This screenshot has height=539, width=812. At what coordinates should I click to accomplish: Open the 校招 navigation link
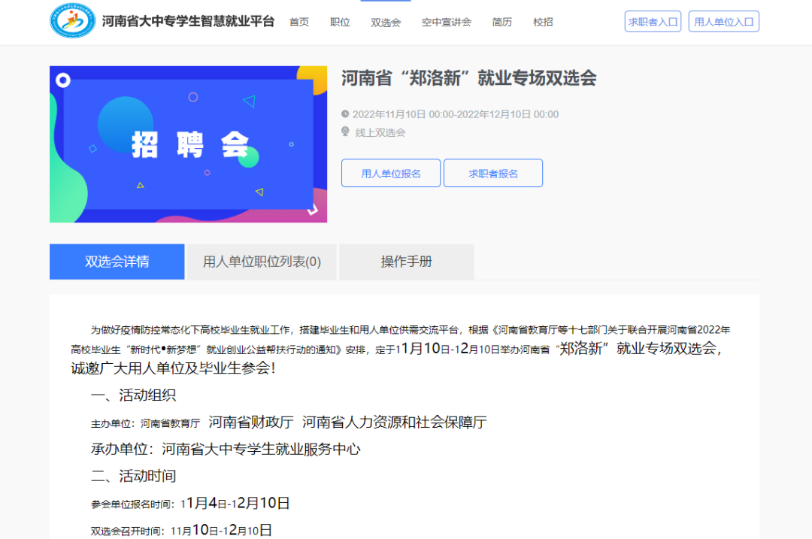[x=543, y=22]
